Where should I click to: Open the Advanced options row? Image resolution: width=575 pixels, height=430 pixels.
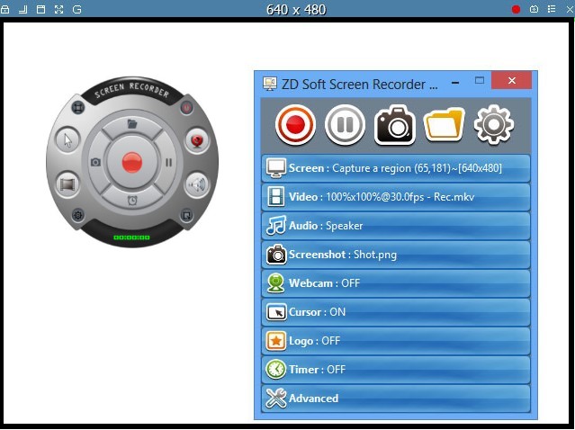(396, 399)
